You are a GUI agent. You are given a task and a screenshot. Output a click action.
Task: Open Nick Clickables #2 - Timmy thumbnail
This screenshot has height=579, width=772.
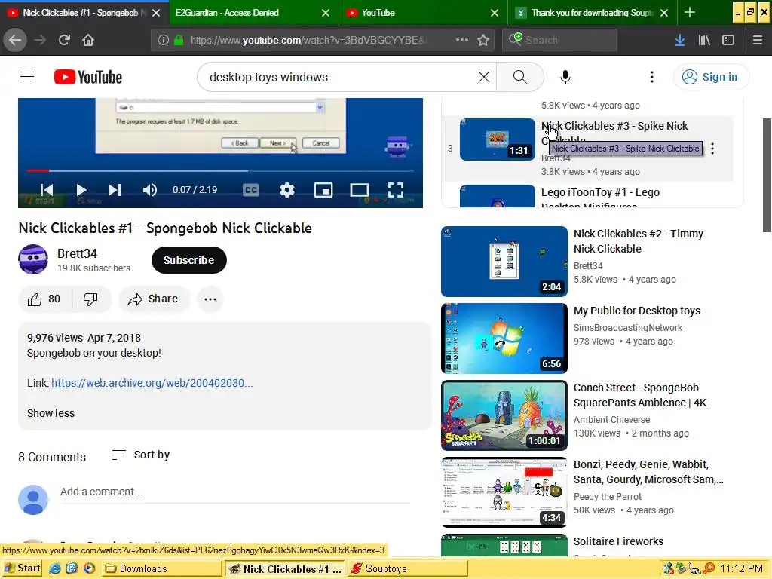coord(504,262)
